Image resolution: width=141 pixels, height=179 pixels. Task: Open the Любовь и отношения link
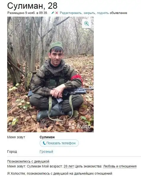pos(120,166)
